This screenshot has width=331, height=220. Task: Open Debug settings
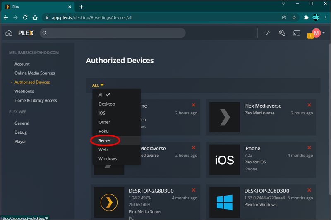pos(21,132)
